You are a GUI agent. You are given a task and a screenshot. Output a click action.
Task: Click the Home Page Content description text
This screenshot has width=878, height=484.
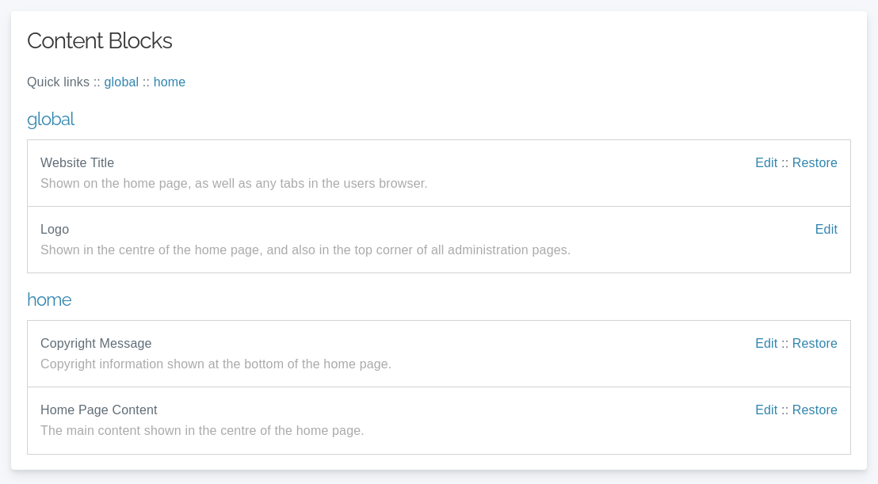[x=202, y=431]
